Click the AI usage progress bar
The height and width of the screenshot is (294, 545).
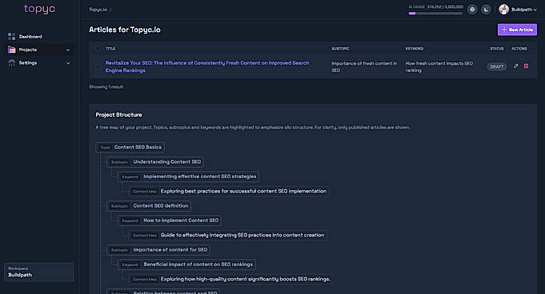click(435, 14)
